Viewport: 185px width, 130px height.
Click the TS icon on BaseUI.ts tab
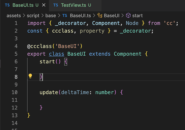point(7,5)
